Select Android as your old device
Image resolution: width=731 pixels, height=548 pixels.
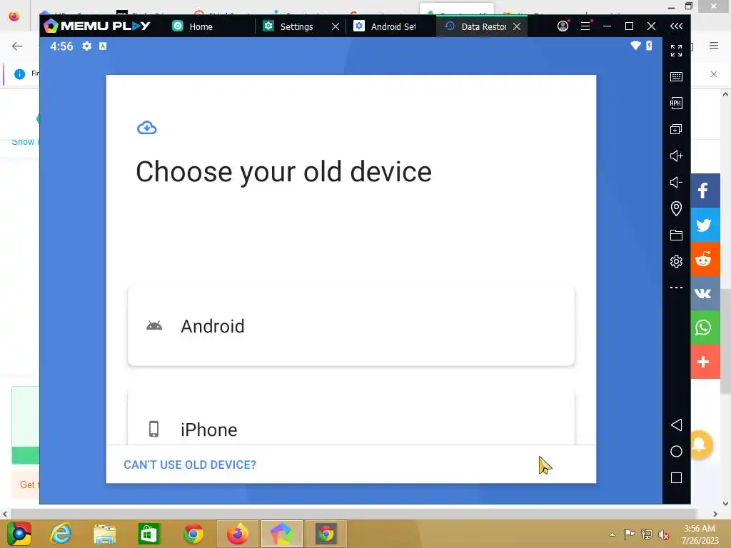(x=351, y=326)
